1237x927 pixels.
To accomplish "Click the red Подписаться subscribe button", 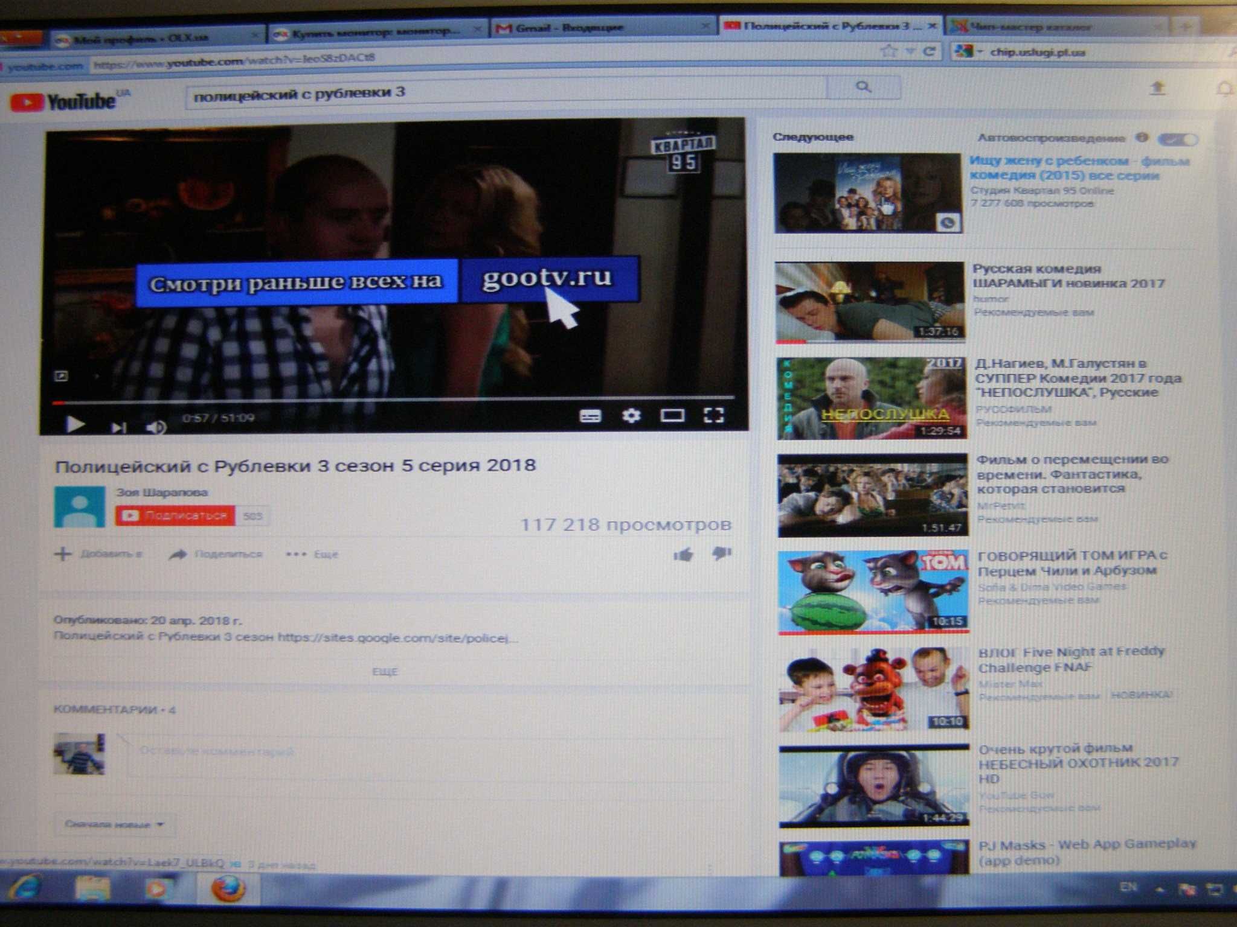I will tap(175, 515).
